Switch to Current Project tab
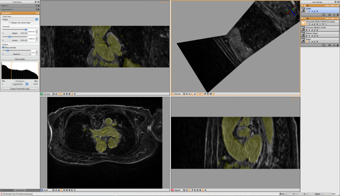 (7, 190)
